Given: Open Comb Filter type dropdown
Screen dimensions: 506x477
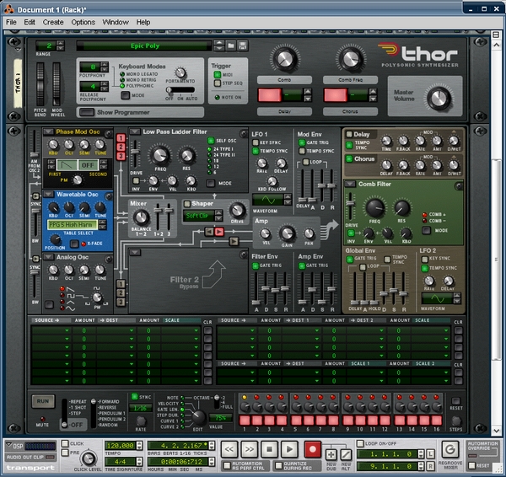Looking at the screenshot, I should 350,185.
